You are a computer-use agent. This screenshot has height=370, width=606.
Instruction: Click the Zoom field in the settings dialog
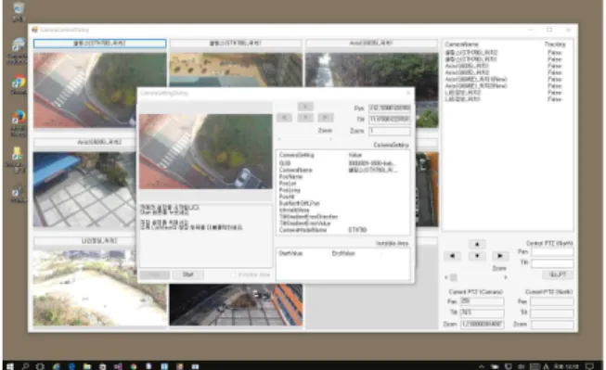(390, 131)
